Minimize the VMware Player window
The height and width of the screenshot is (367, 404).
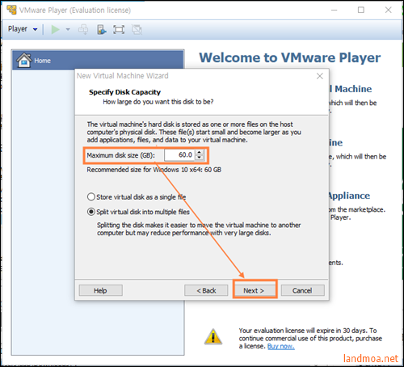click(335, 11)
